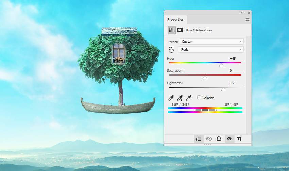Click the window on the tree house

(119, 54)
